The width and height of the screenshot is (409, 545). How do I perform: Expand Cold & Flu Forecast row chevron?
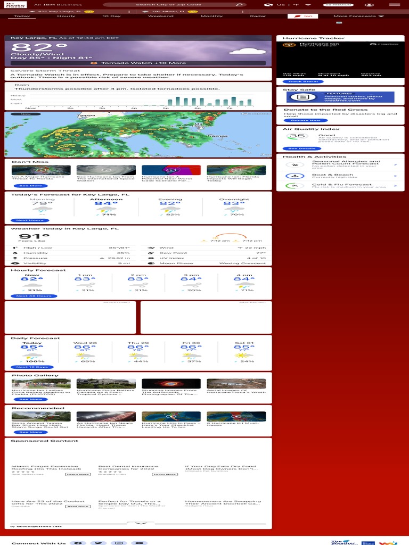click(395, 186)
